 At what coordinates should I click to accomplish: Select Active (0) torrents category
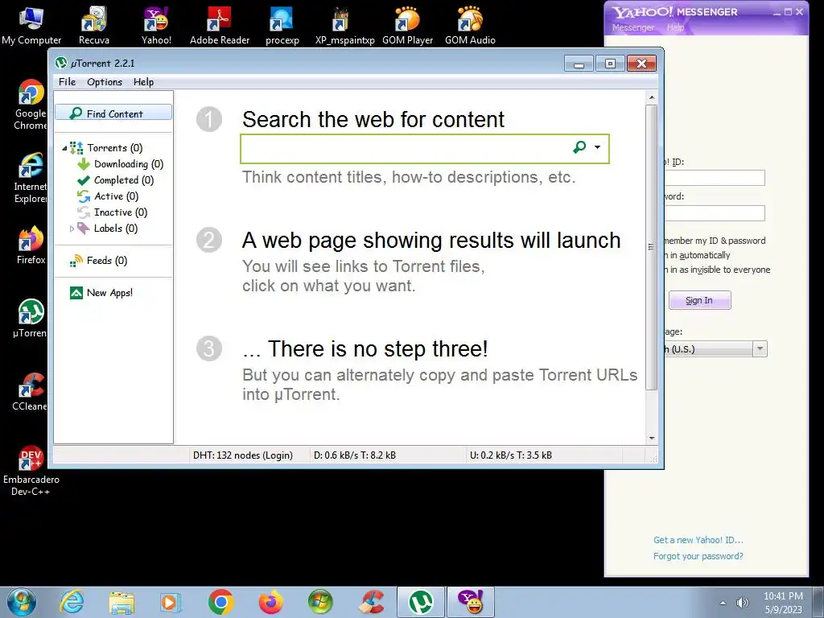[109, 196]
